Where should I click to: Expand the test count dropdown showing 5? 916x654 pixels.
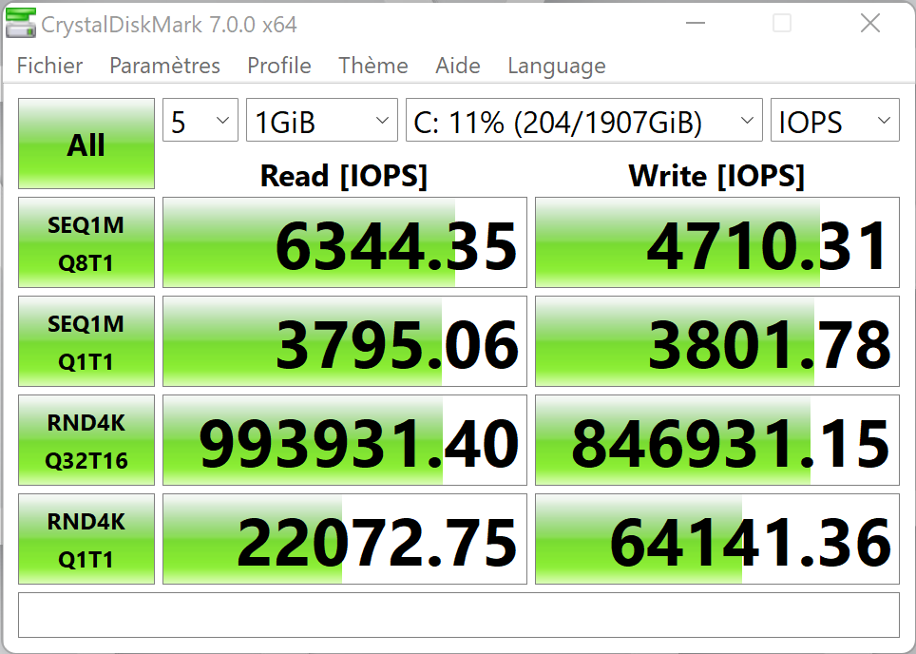(200, 120)
